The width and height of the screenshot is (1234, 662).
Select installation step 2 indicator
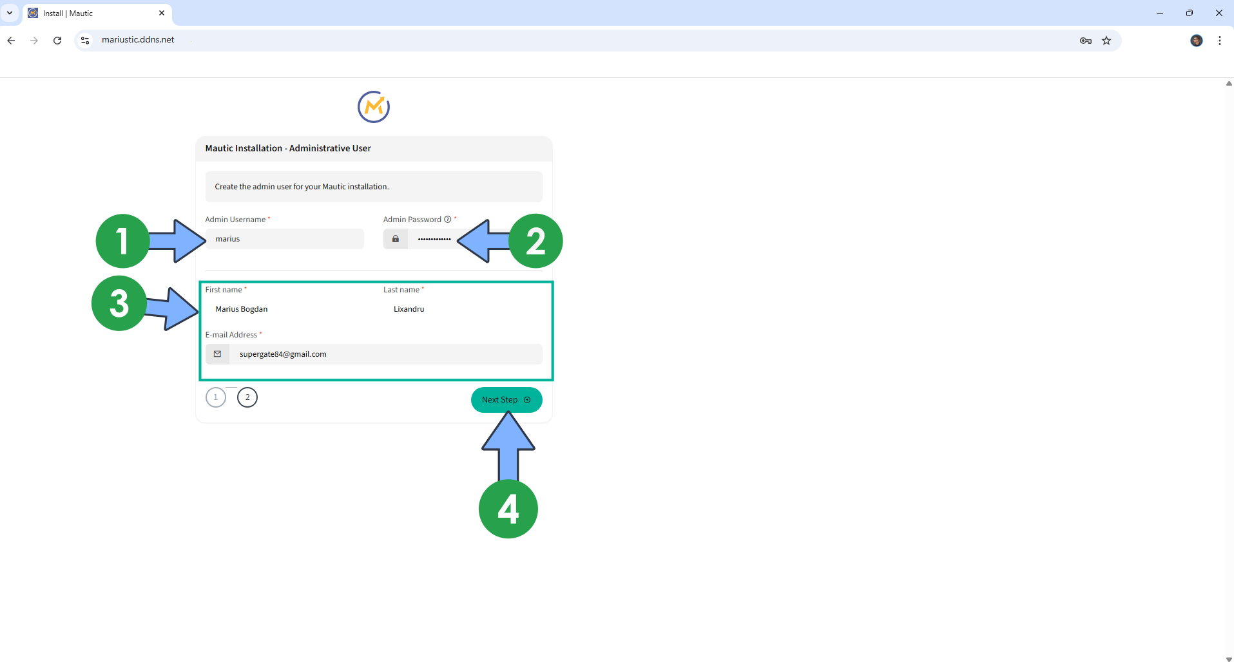(x=247, y=397)
